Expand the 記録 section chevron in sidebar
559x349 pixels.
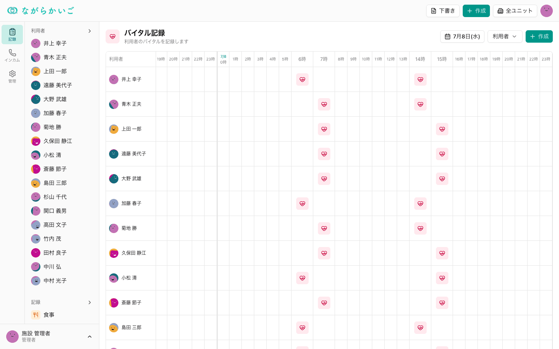coord(90,302)
